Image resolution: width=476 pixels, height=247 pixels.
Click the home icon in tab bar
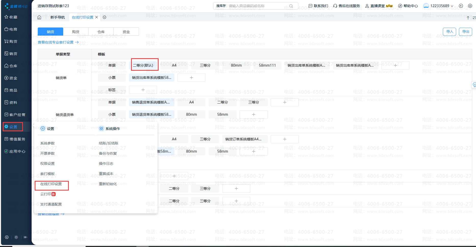pyautogui.click(x=39, y=17)
